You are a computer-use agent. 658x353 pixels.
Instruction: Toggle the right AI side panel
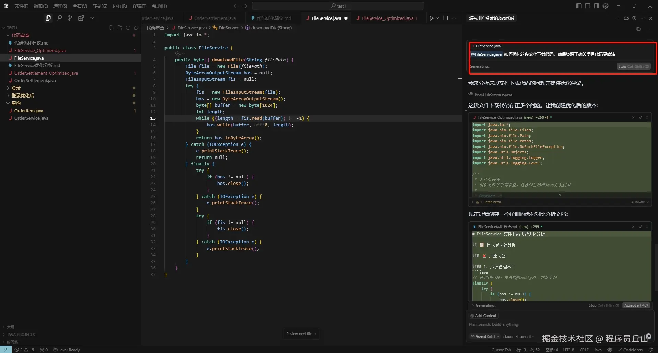[x=597, y=6]
